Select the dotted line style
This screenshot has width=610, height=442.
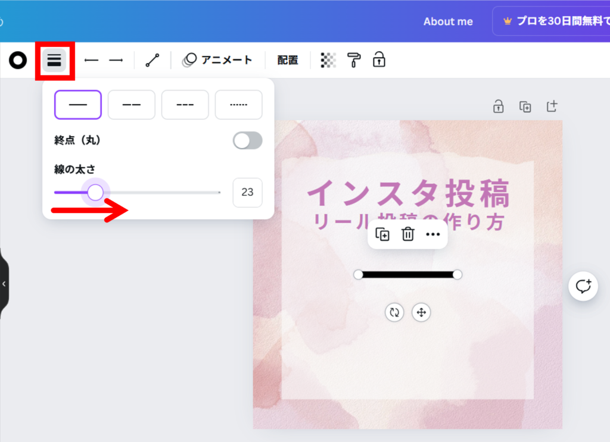pos(238,105)
